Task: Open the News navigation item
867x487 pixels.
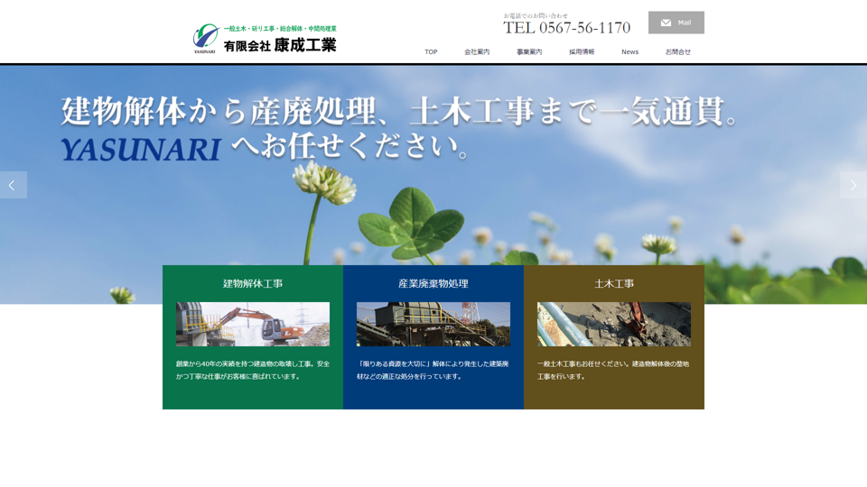Action: tap(629, 52)
